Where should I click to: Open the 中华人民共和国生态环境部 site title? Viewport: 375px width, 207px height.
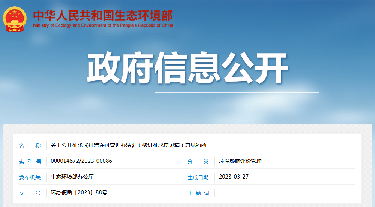[103, 16]
